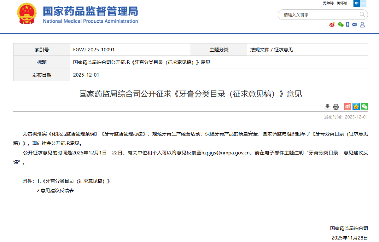Viewport: 379px width, 242px height.
Task: Select the 中 language tab
Action: (x=357, y=3)
